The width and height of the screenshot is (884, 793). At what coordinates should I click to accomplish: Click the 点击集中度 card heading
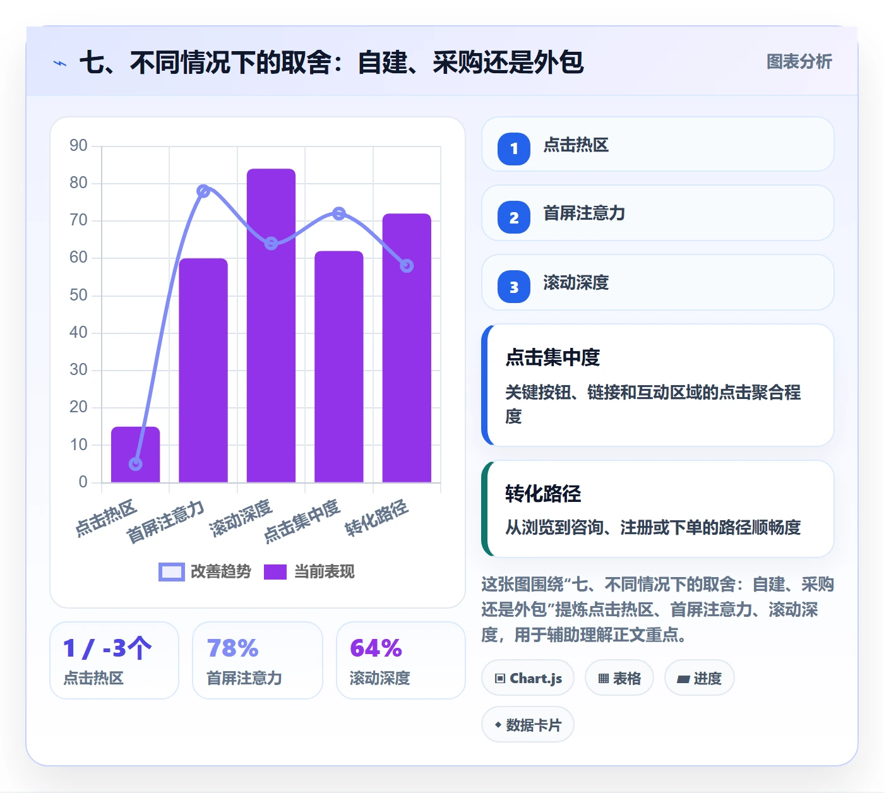click(x=552, y=357)
